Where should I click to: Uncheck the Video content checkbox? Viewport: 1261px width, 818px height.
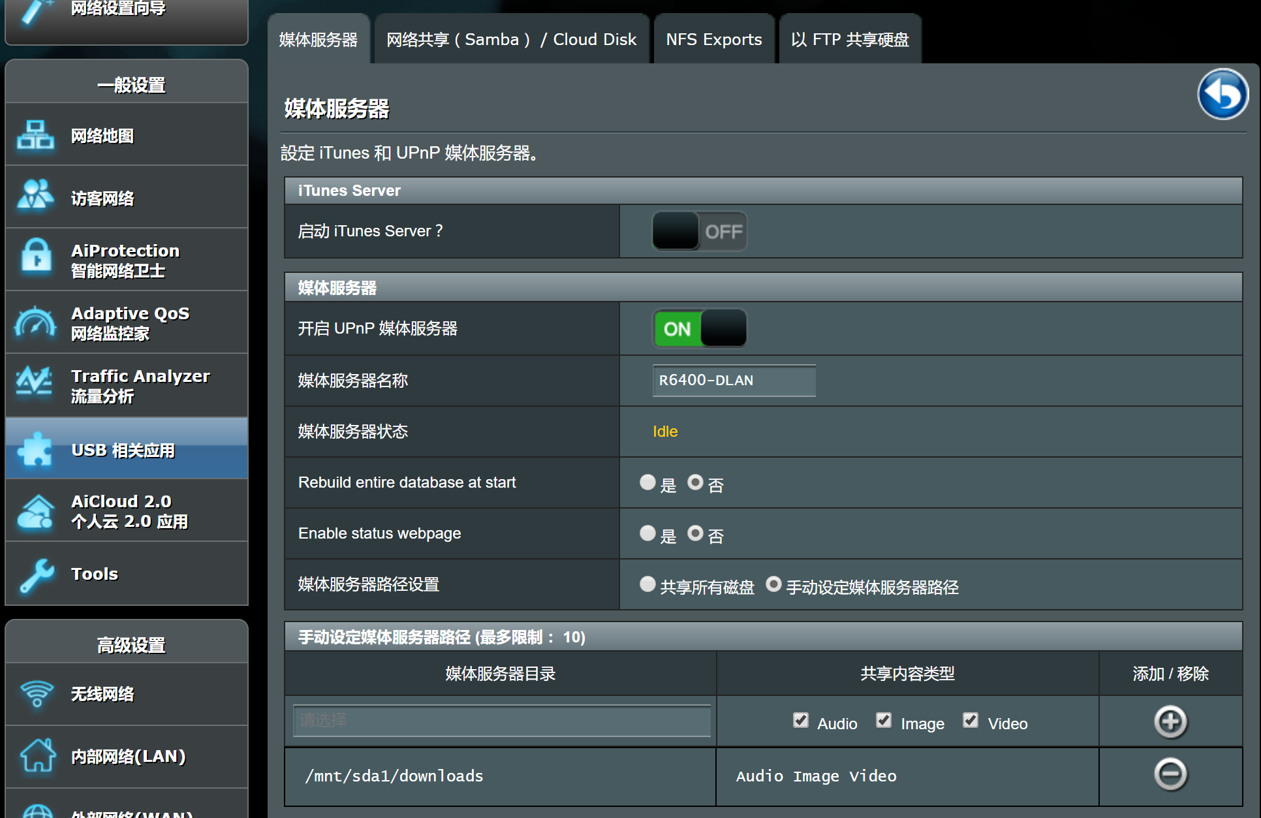pos(971,720)
